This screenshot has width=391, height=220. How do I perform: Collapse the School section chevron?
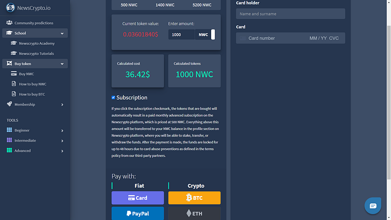pyautogui.click(x=62, y=33)
